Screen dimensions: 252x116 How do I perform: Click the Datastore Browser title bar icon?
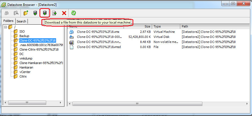tap(4, 4)
